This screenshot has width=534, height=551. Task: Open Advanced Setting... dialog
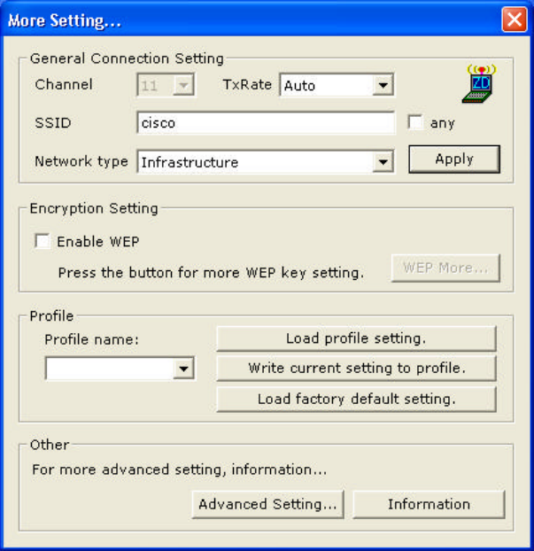[267, 504]
